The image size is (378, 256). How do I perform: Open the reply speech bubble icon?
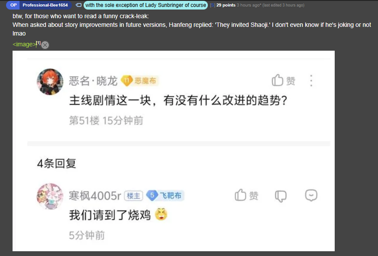pos(311,195)
